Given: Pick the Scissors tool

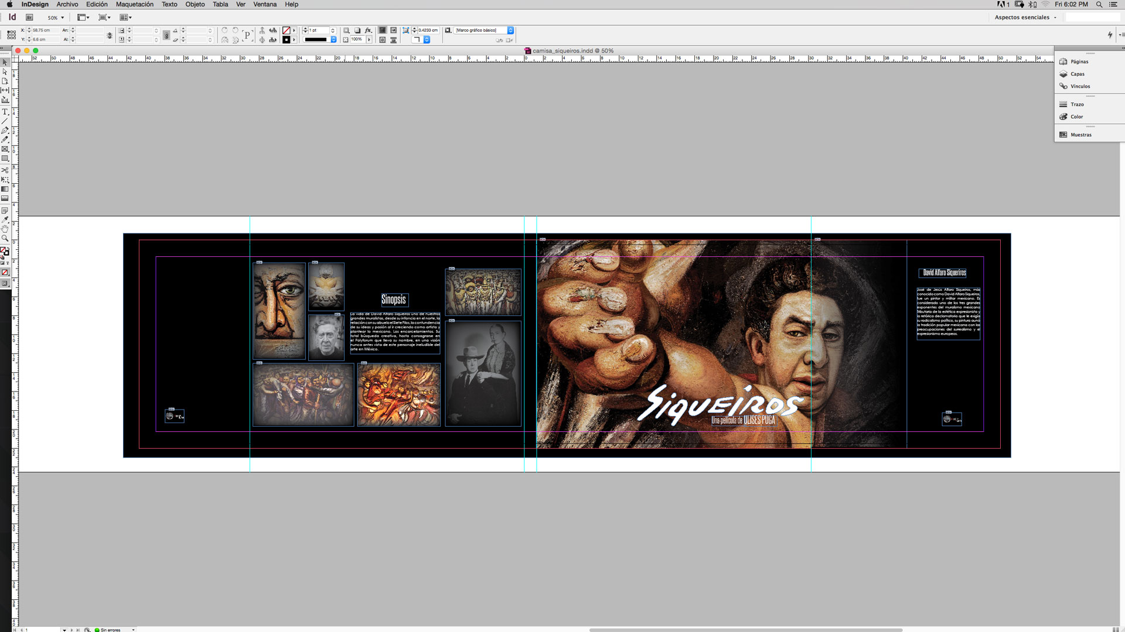Looking at the screenshot, I should [x=5, y=170].
